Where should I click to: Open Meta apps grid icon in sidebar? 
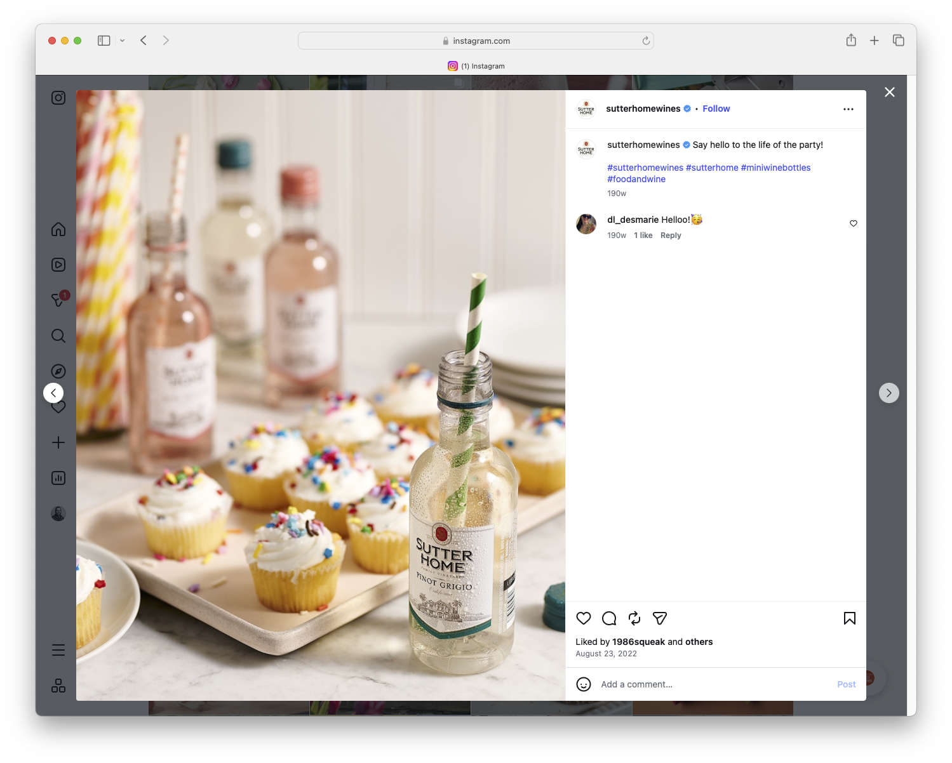(x=58, y=686)
